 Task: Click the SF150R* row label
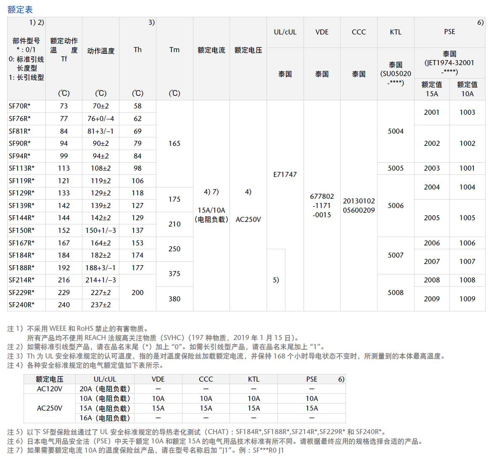(21, 230)
